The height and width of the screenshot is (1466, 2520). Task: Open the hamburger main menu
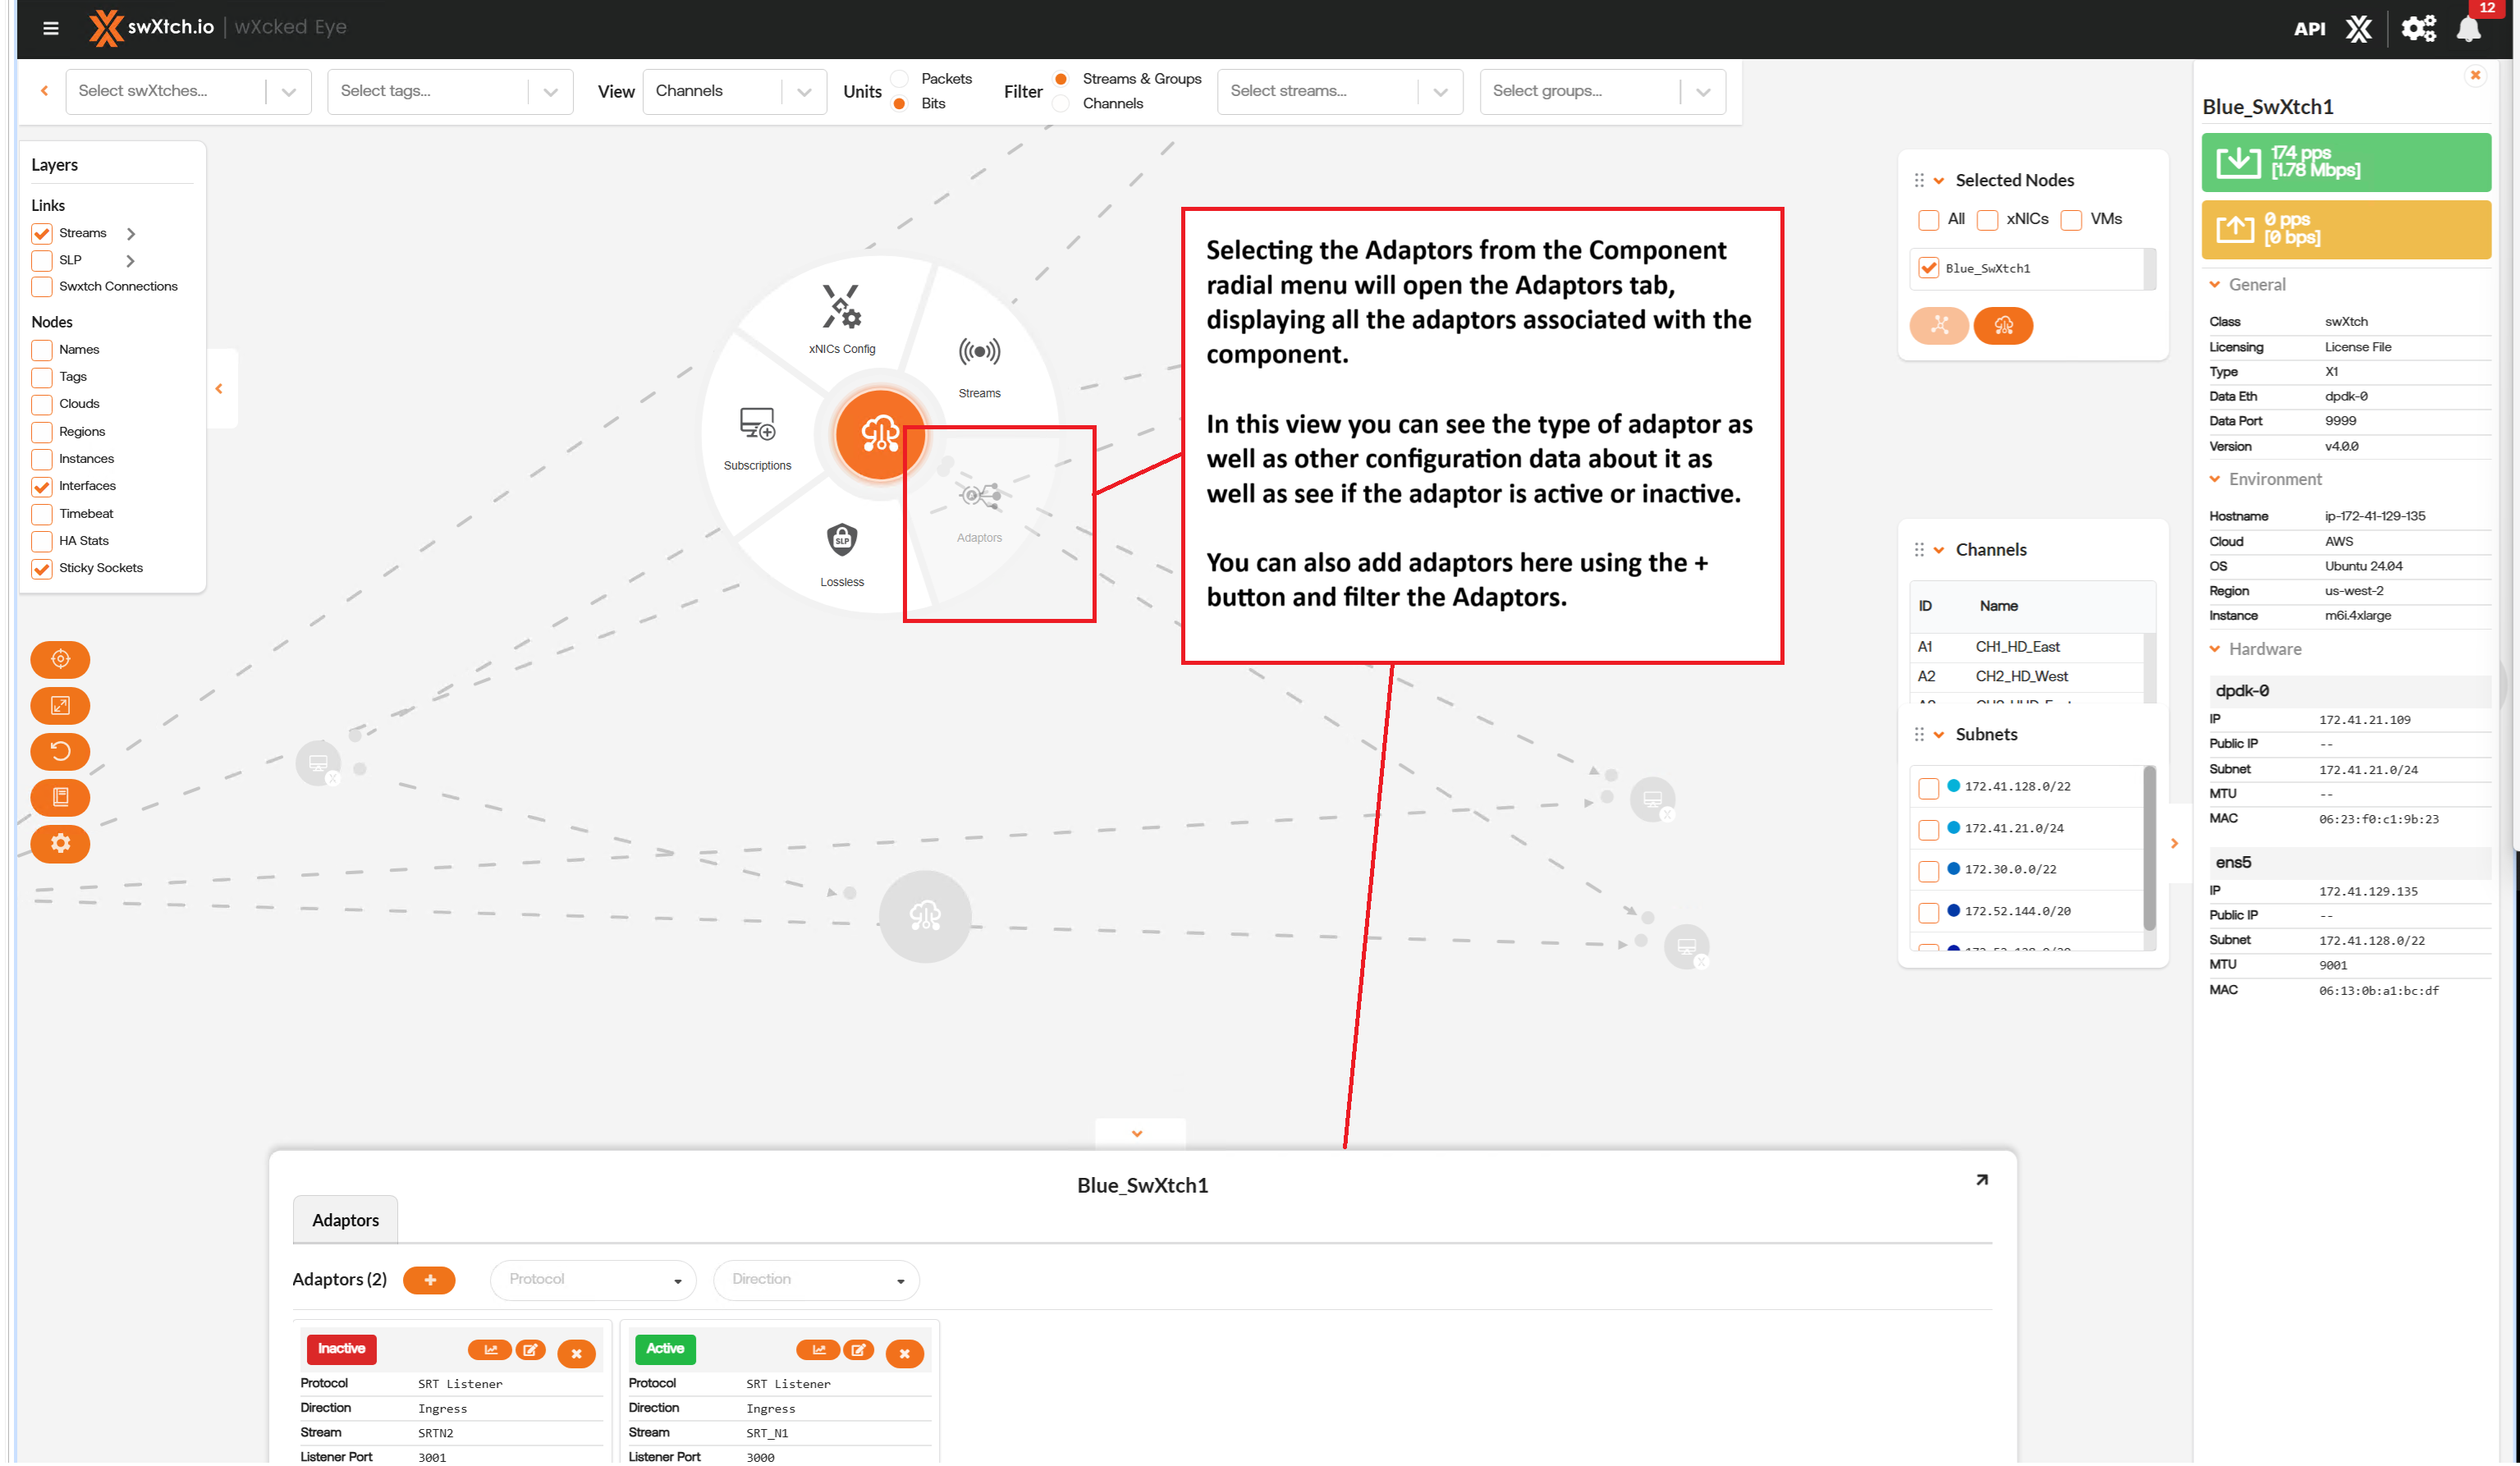pos(51,28)
